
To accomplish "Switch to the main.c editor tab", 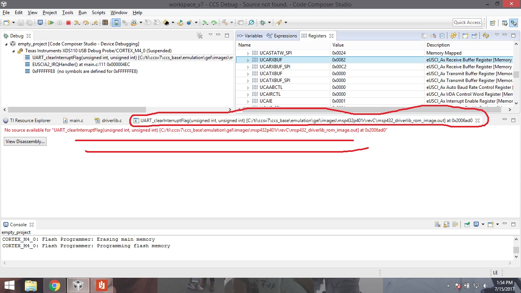I will coord(73,121).
